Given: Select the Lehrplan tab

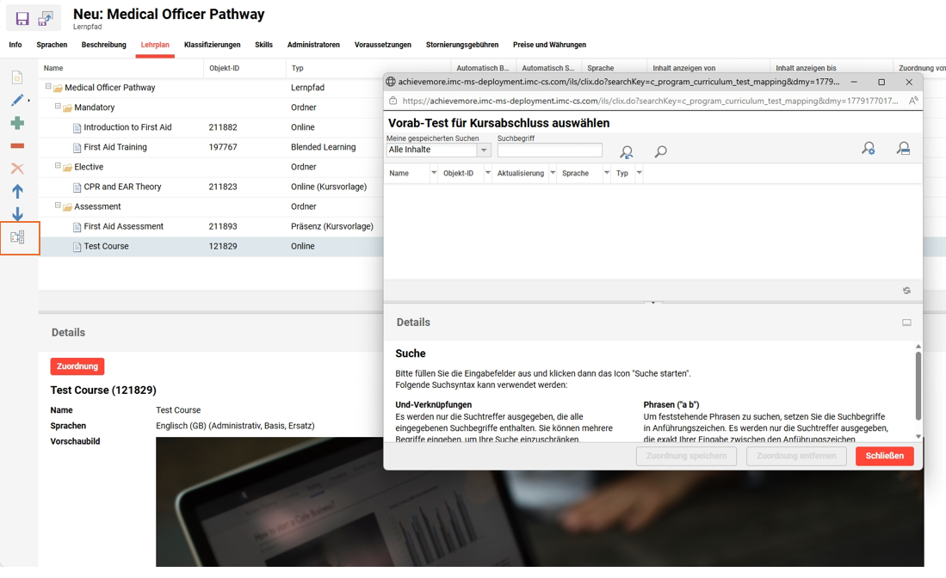Looking at the screenshot, I should (155, 45).
